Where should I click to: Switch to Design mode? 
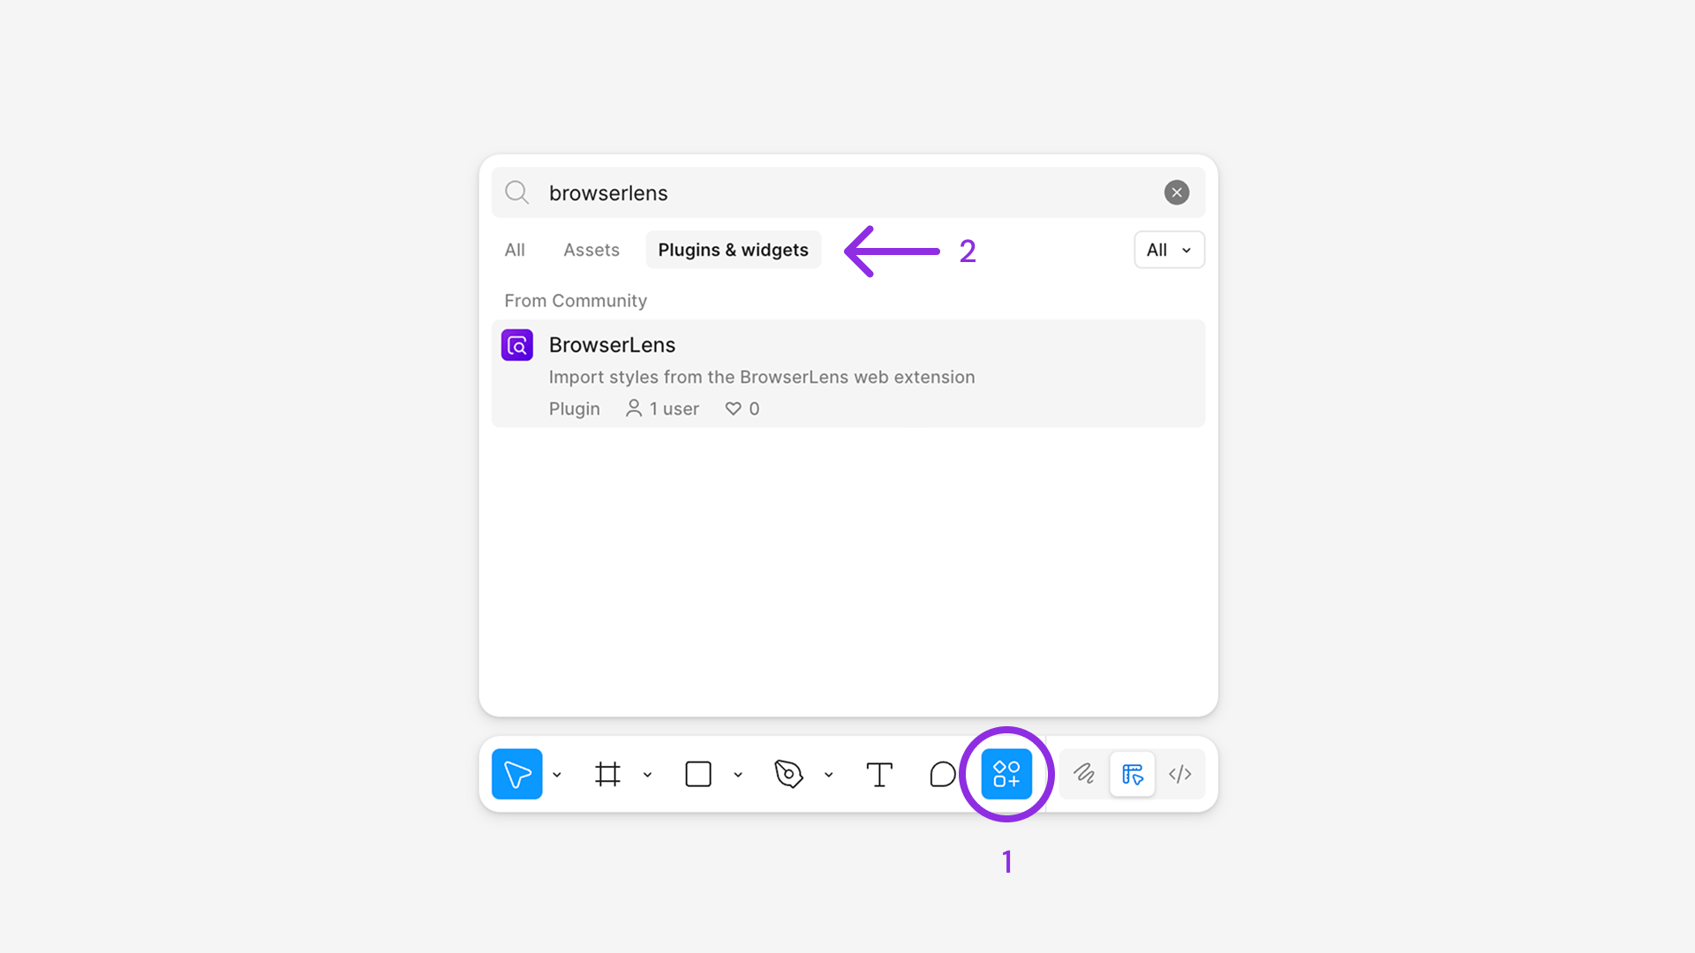pos(1133,774)
